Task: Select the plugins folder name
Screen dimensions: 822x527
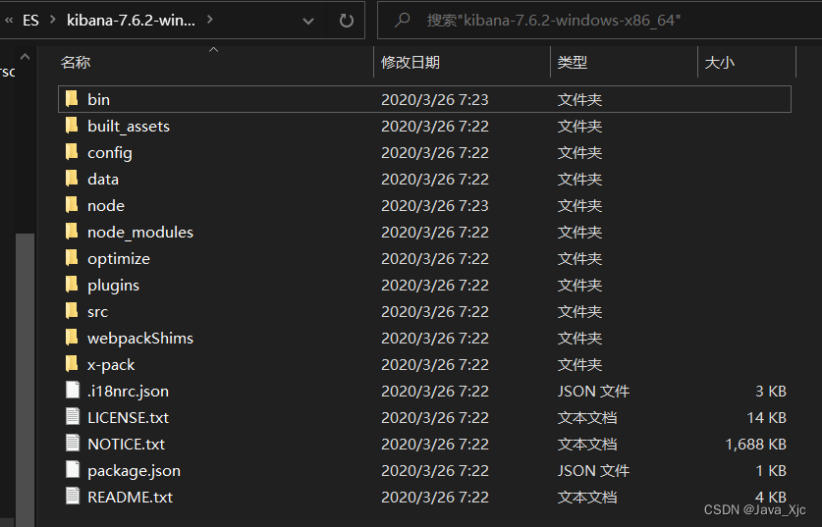Action: click(113, 286)
